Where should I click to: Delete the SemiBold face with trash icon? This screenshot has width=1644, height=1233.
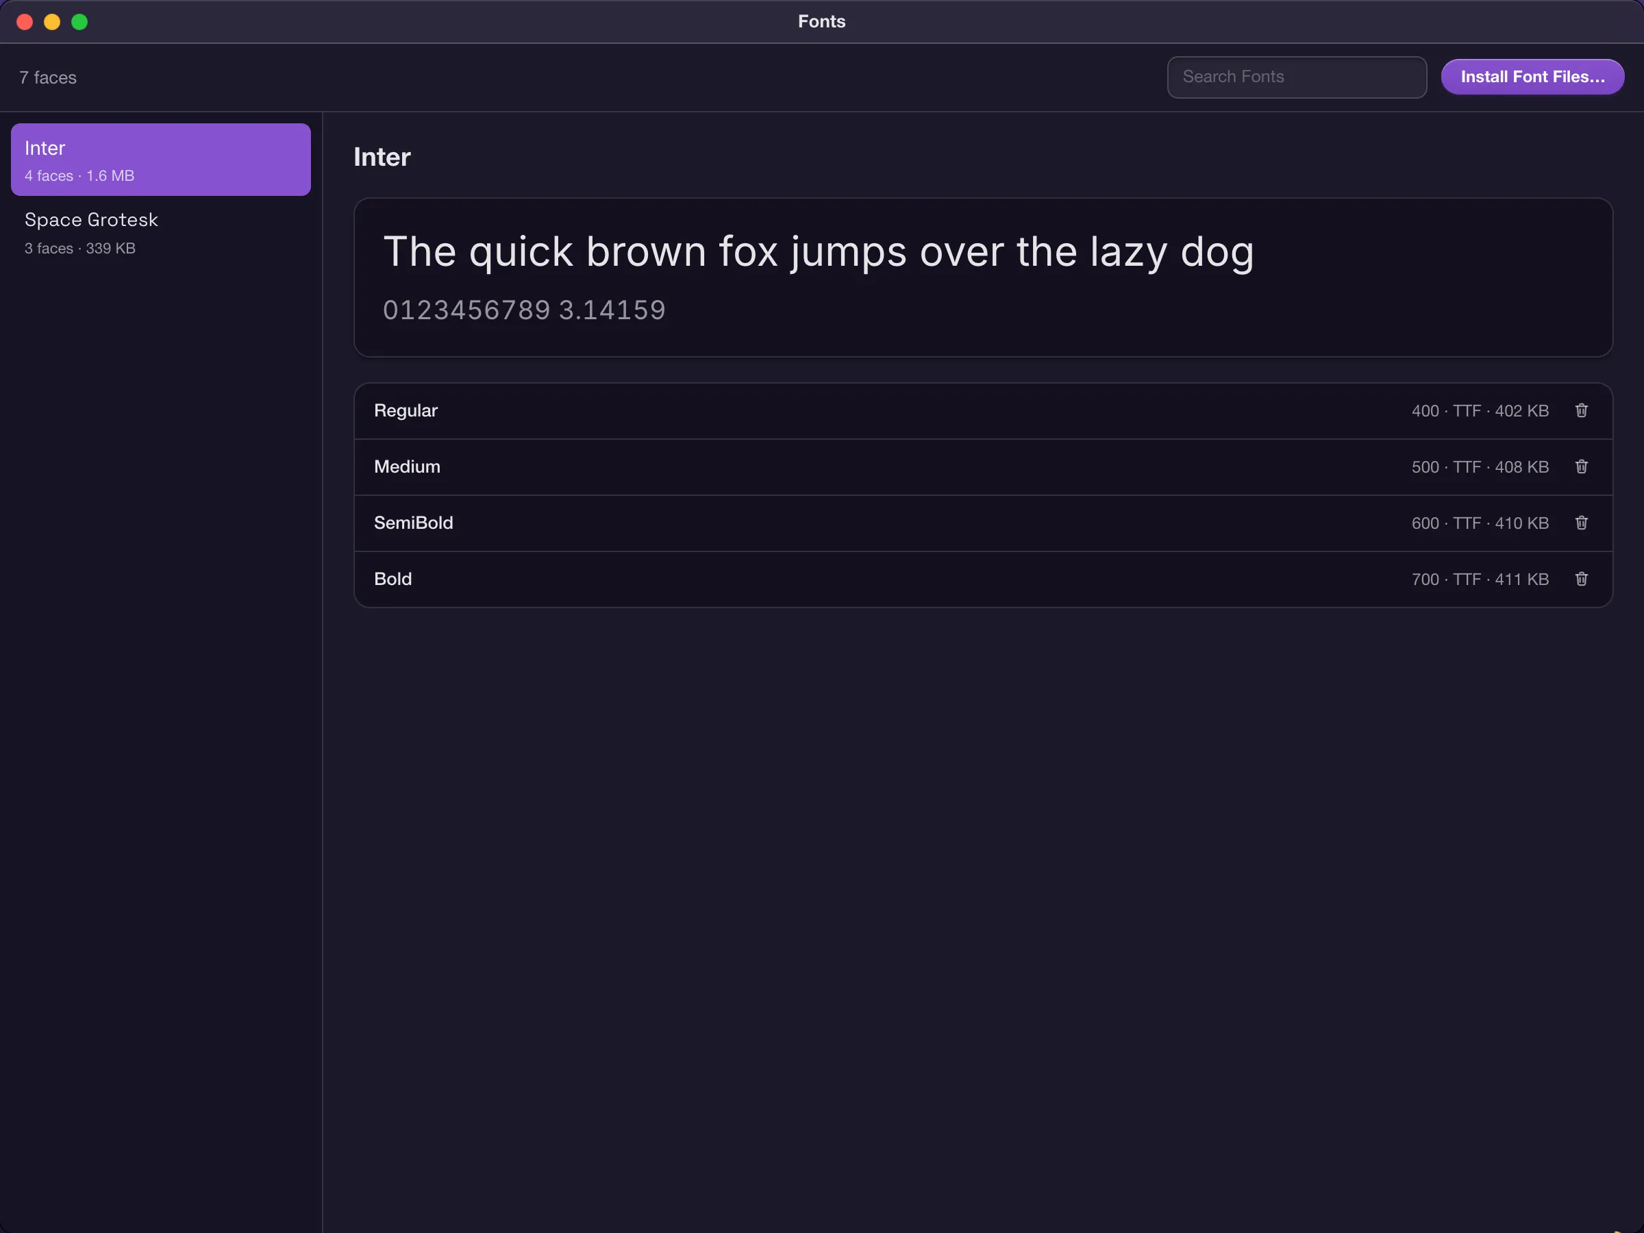(1581, 523)
